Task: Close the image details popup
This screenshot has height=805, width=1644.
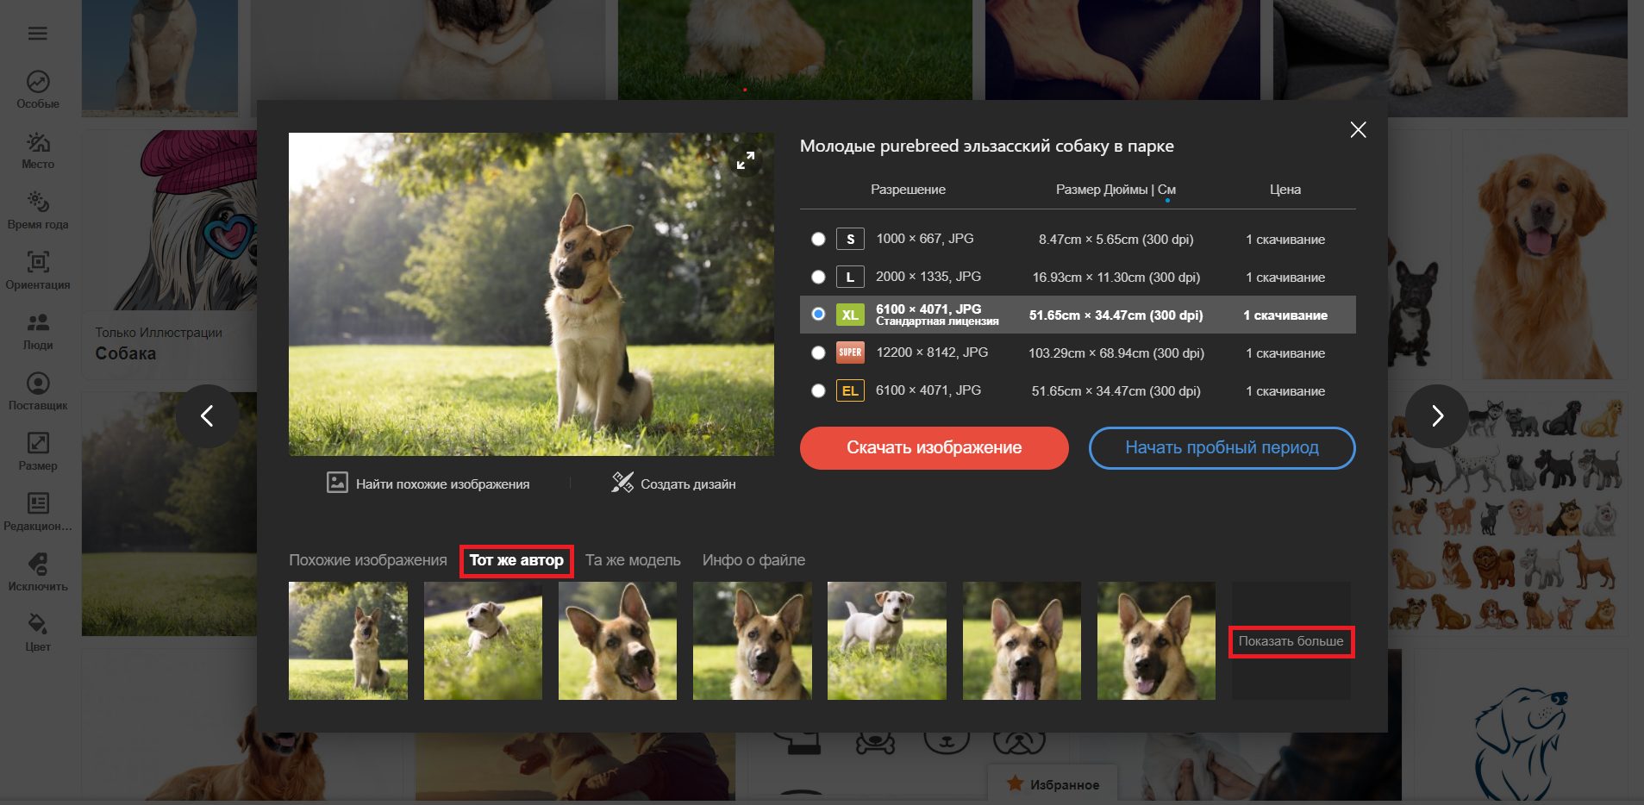Action: click(x=1358, y=130)
